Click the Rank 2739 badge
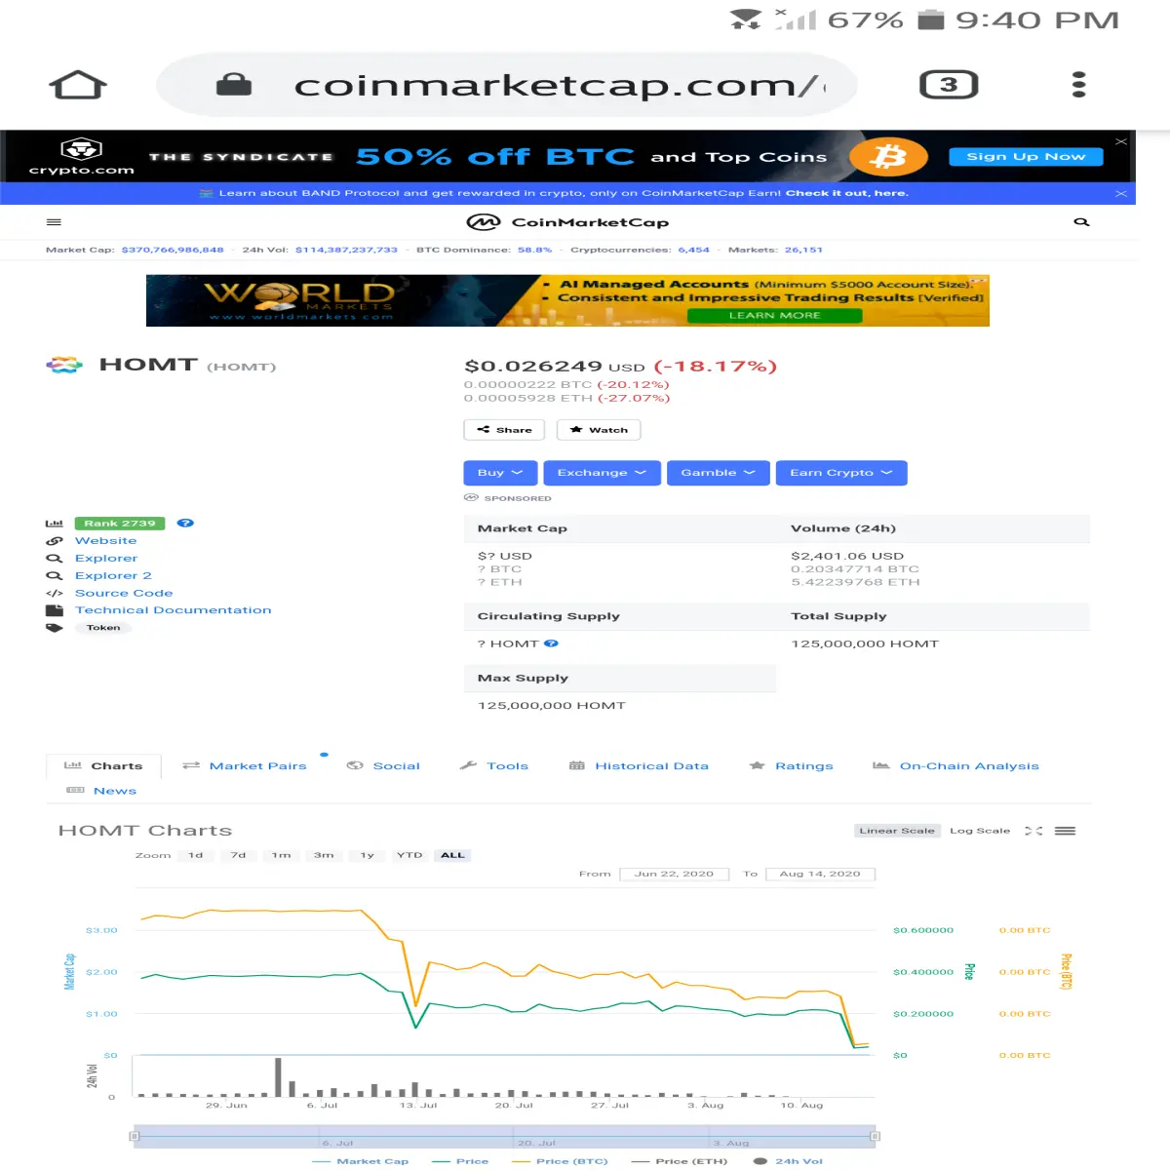 (x=120, y=524)
